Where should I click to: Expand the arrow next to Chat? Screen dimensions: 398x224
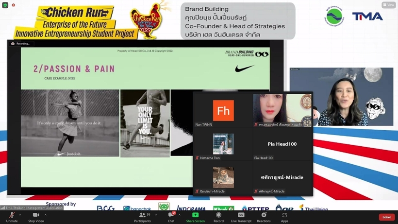tap(180, 215)
